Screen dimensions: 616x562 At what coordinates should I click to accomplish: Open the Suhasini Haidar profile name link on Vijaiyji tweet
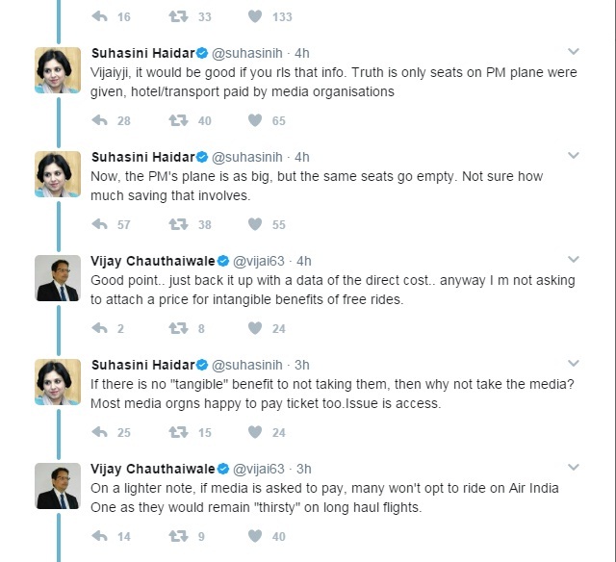142,53
